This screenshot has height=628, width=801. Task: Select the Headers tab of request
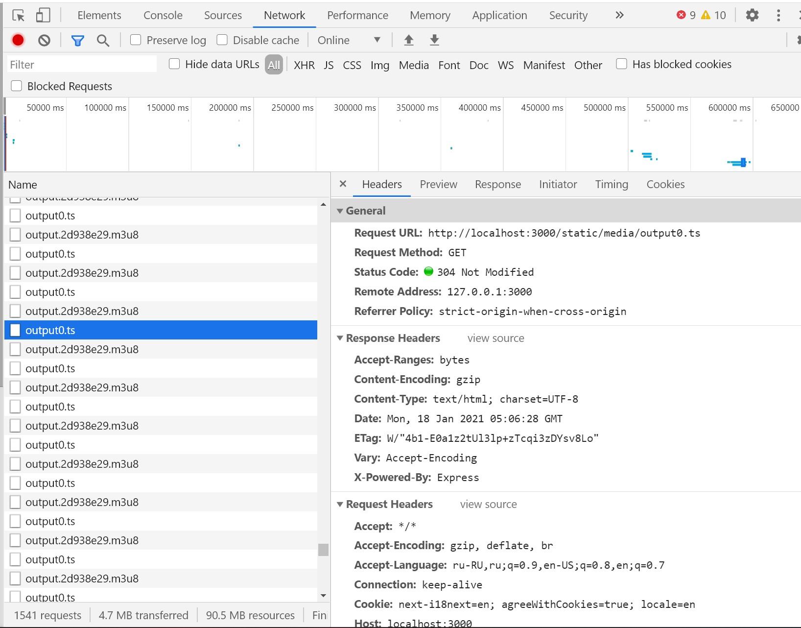coord(382,184)
